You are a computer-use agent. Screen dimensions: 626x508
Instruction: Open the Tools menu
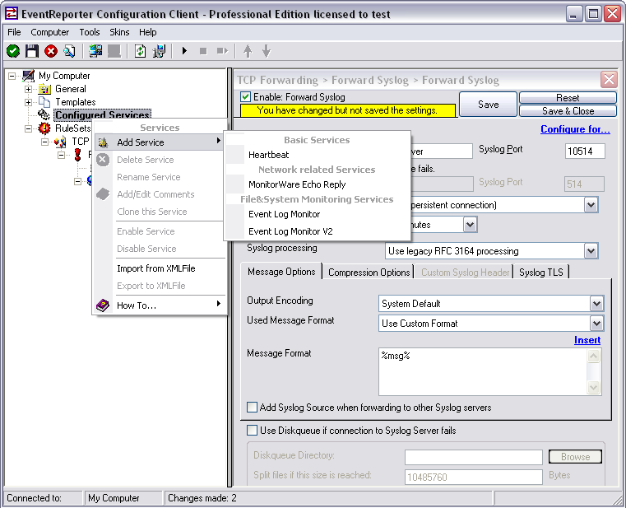90,32
